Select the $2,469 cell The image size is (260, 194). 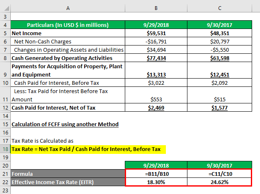156,108
